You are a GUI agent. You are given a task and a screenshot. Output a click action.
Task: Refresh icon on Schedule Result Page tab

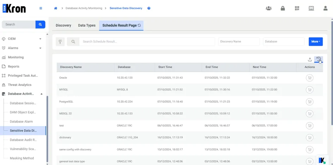(139, 25)
